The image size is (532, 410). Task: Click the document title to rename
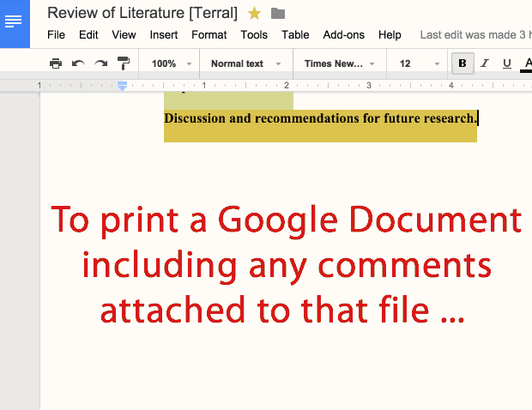click(142, 13)
